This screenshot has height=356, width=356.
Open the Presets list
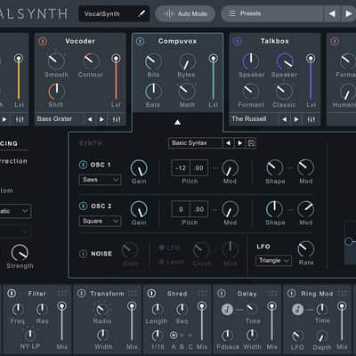(x=271, y=13)
